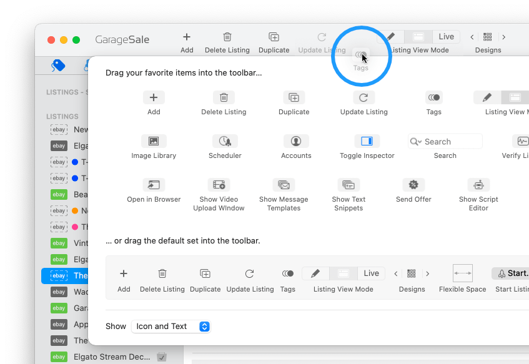Select the sidebar listing starting with Wac
This screenshot has width=529, height=364.
click(64, 292)
